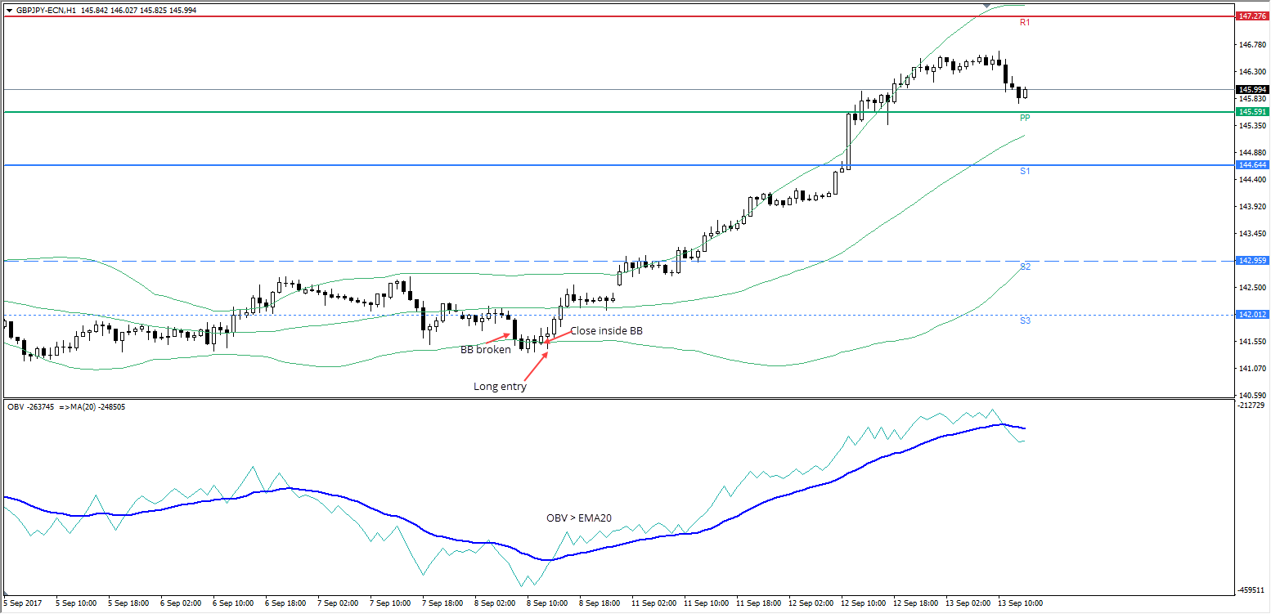Click the '8 Sep 18:00' time axis label
Image resolution: width=1271 pixels, height=614 pixels.
(600, 603)
